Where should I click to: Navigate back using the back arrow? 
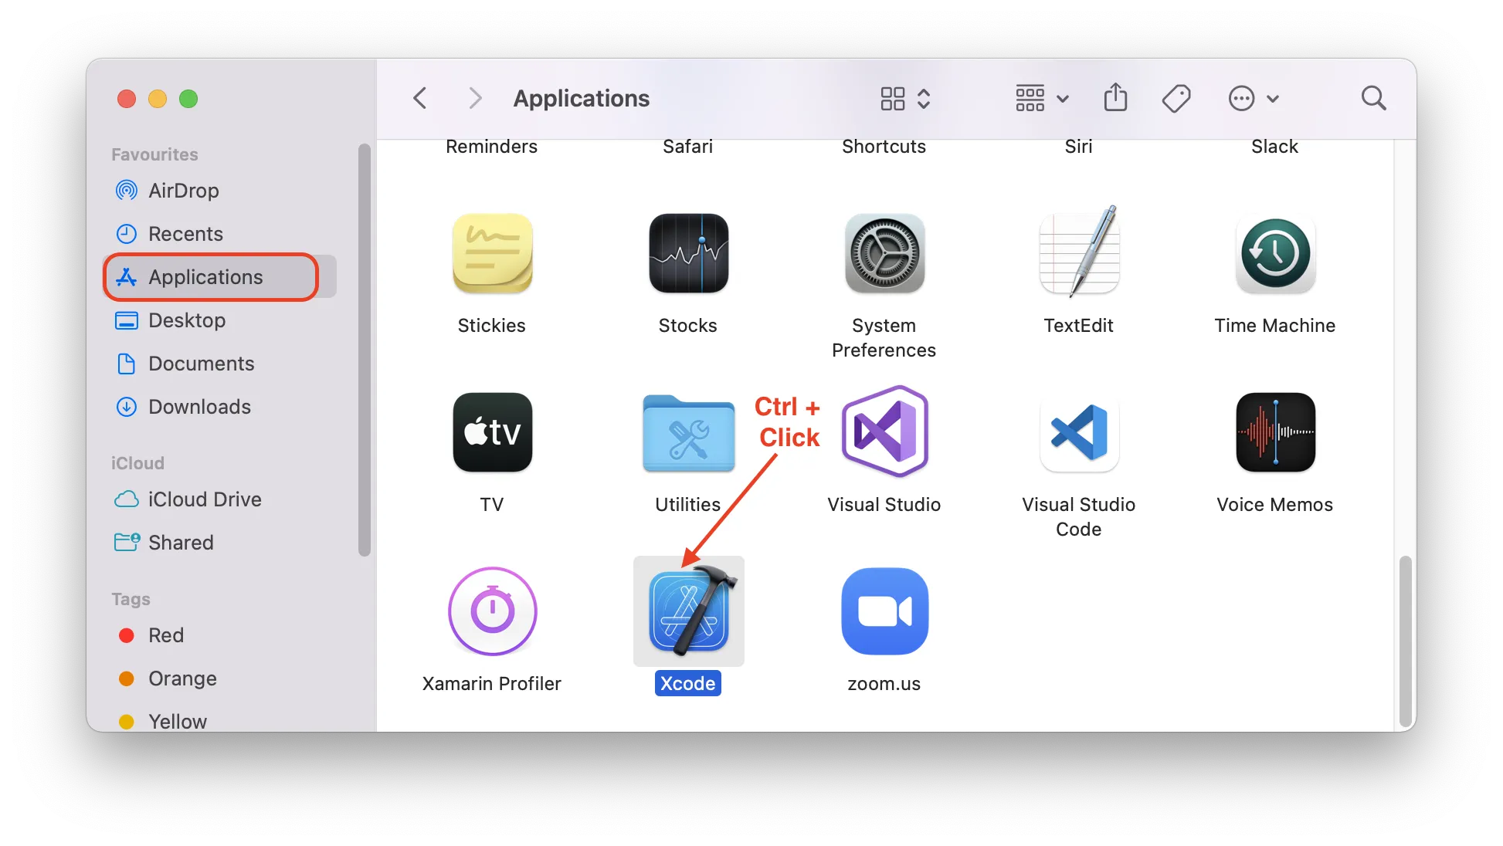tap(419, 98)
